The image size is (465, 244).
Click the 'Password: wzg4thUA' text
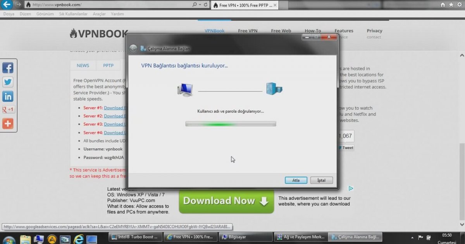tap(103, 158)
